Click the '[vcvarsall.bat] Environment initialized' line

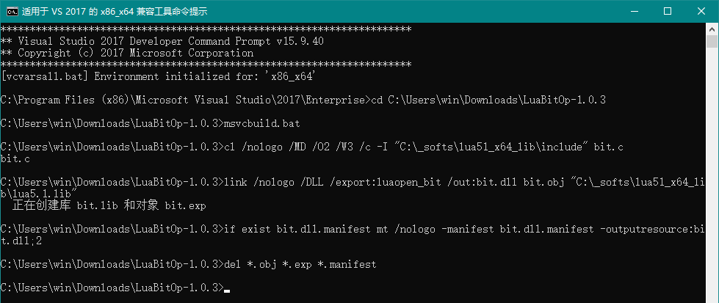[x=159, y=76]
